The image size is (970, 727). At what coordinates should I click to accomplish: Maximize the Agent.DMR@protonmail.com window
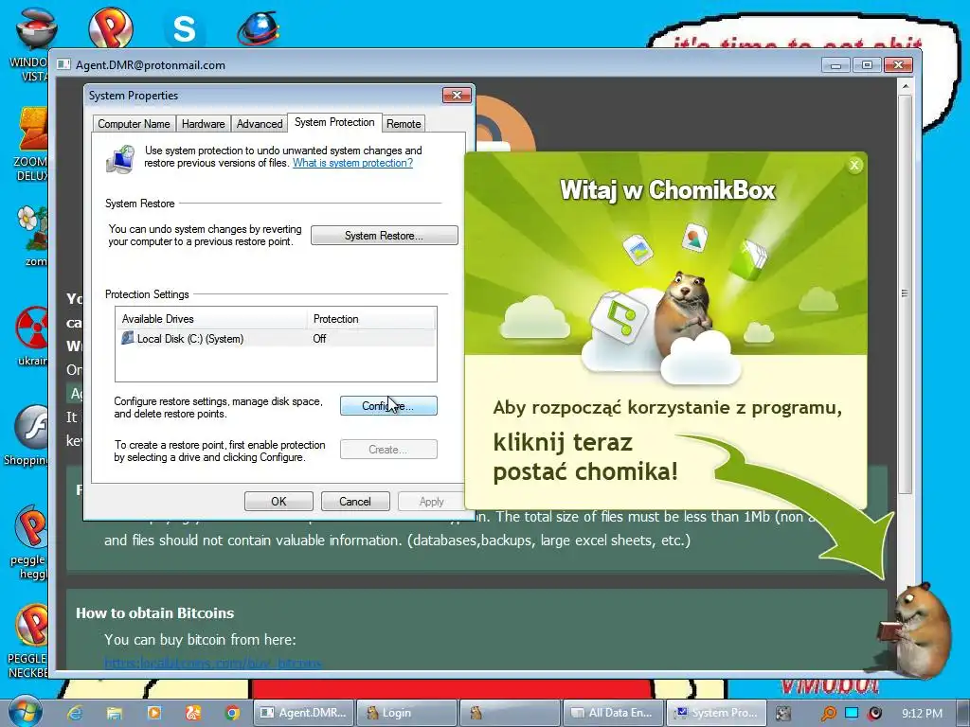click(867, 65)
